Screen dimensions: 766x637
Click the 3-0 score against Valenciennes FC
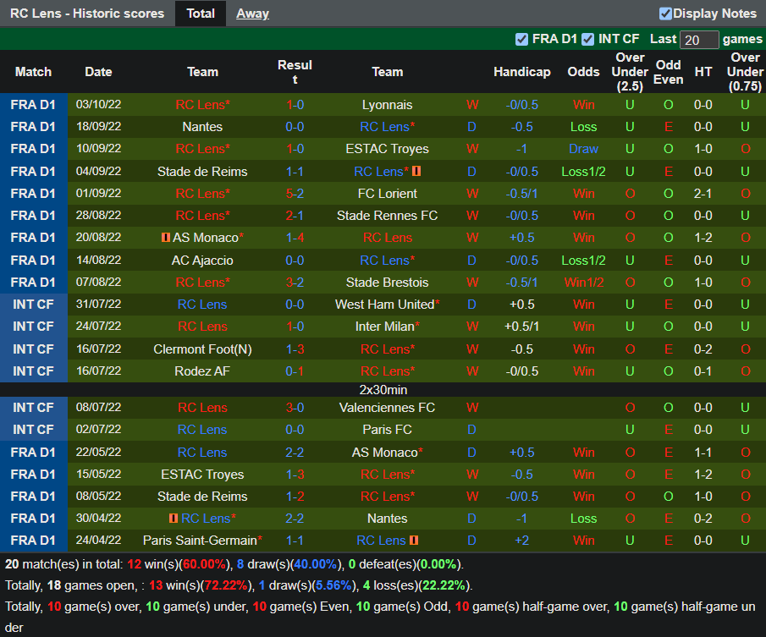(x=295, y=408)
